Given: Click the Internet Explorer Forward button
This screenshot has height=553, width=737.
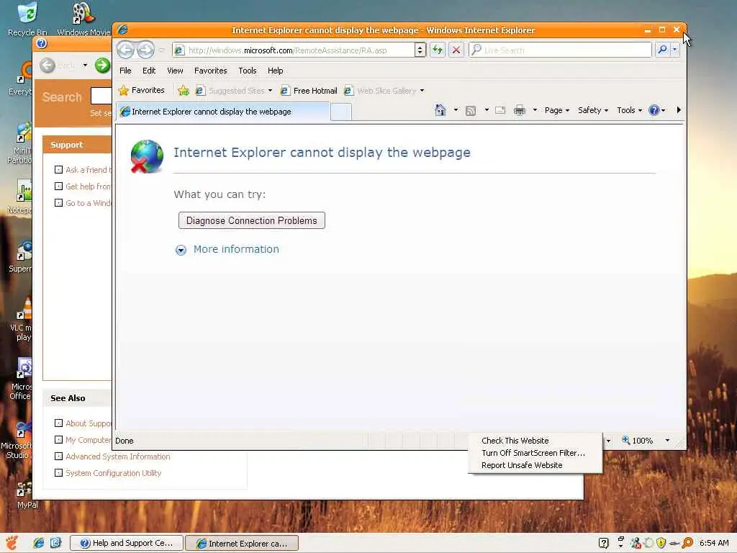Looking at the screenshot, I should 145,50.
